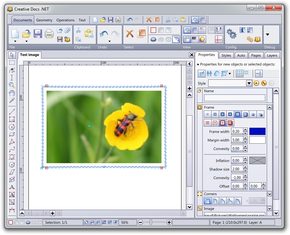Expand the Image properties section
Image resolution: width=290 pixels, height=235 pixels.
[270, 209]
